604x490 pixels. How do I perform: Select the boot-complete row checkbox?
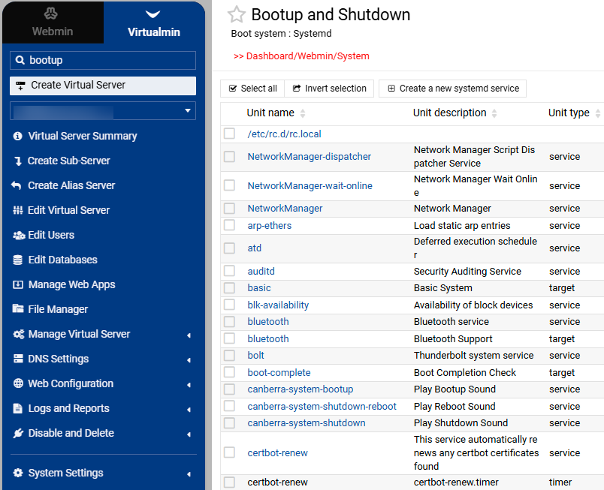tap(230, 372)
